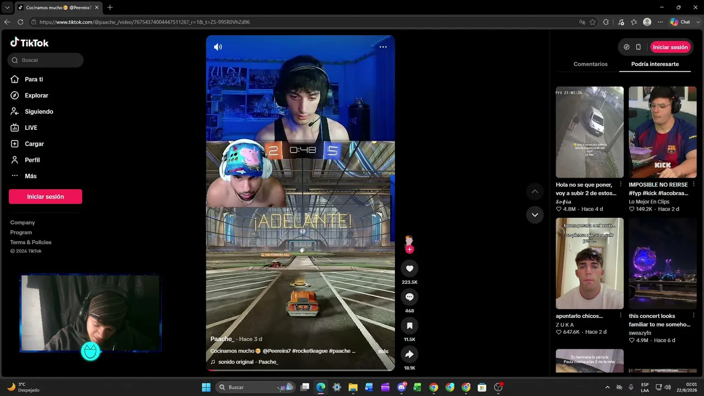
Task: Open the browser profile avatar
Action: pyautogui.click(x=647, y=22)
